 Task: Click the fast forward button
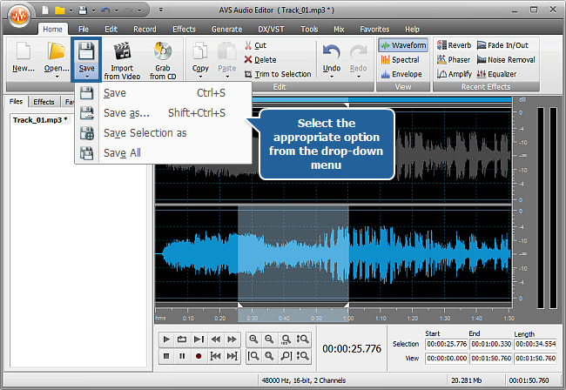(x=232, y=340)
